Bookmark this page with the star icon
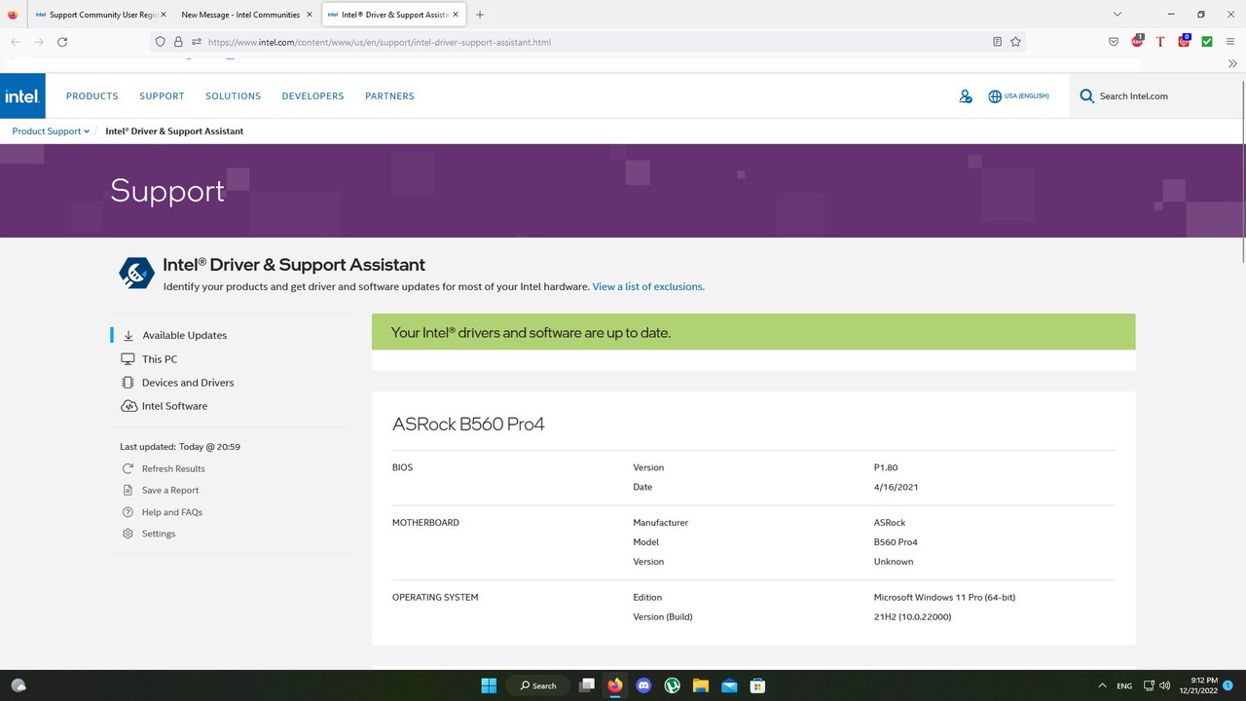1246x701 pixels. pos(1015,42)
